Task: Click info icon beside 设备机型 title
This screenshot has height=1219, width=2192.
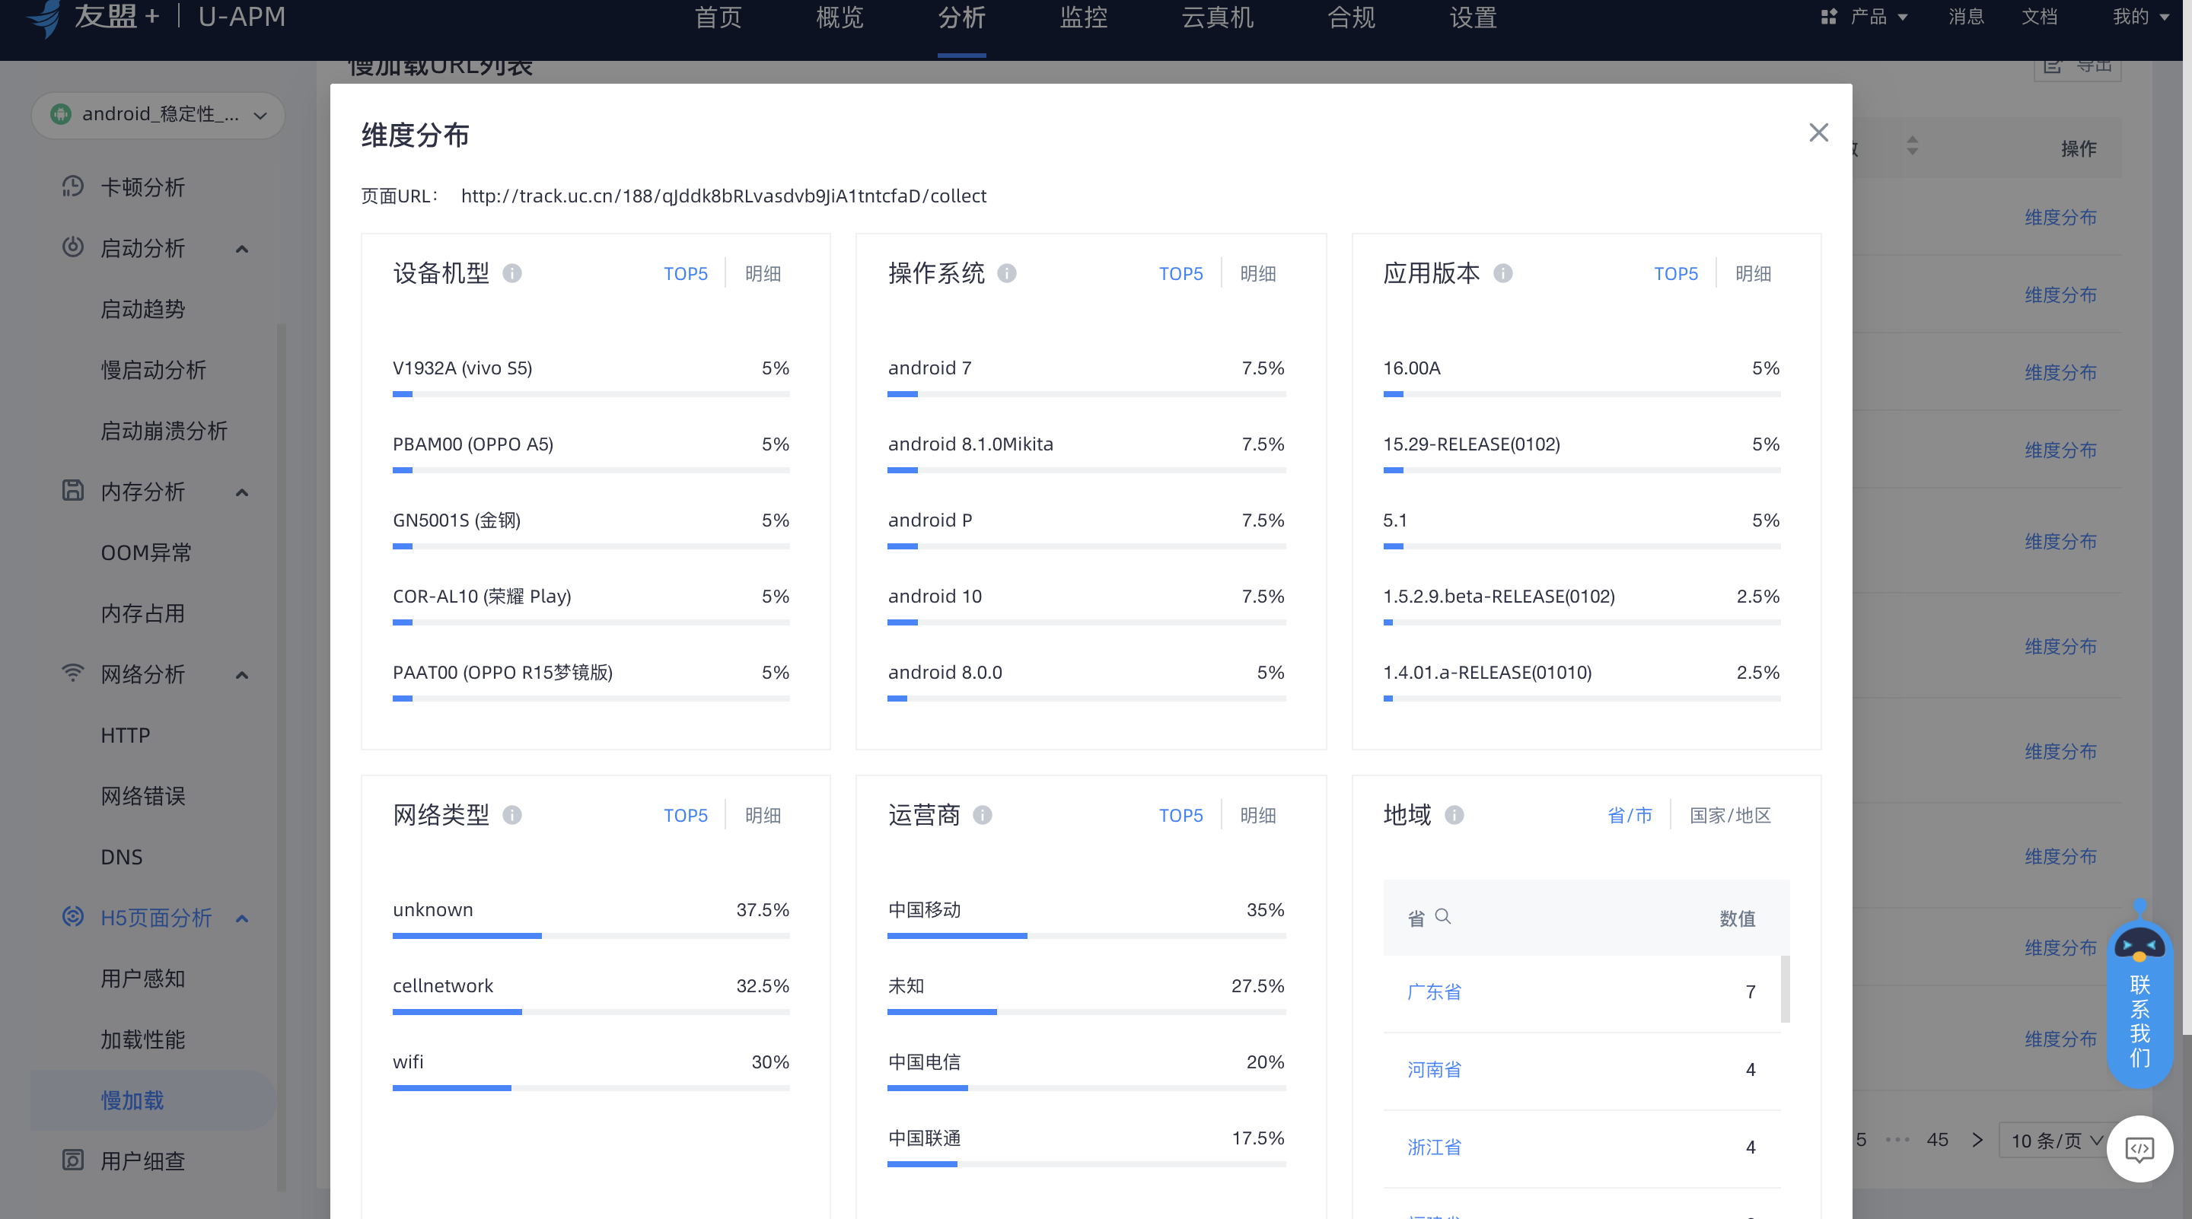Action: (511, 273)
